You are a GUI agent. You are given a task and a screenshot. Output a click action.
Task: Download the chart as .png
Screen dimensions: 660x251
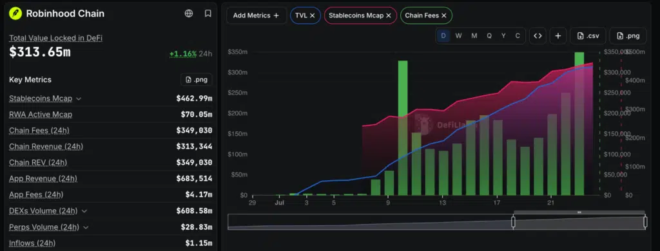pos(628,36)
